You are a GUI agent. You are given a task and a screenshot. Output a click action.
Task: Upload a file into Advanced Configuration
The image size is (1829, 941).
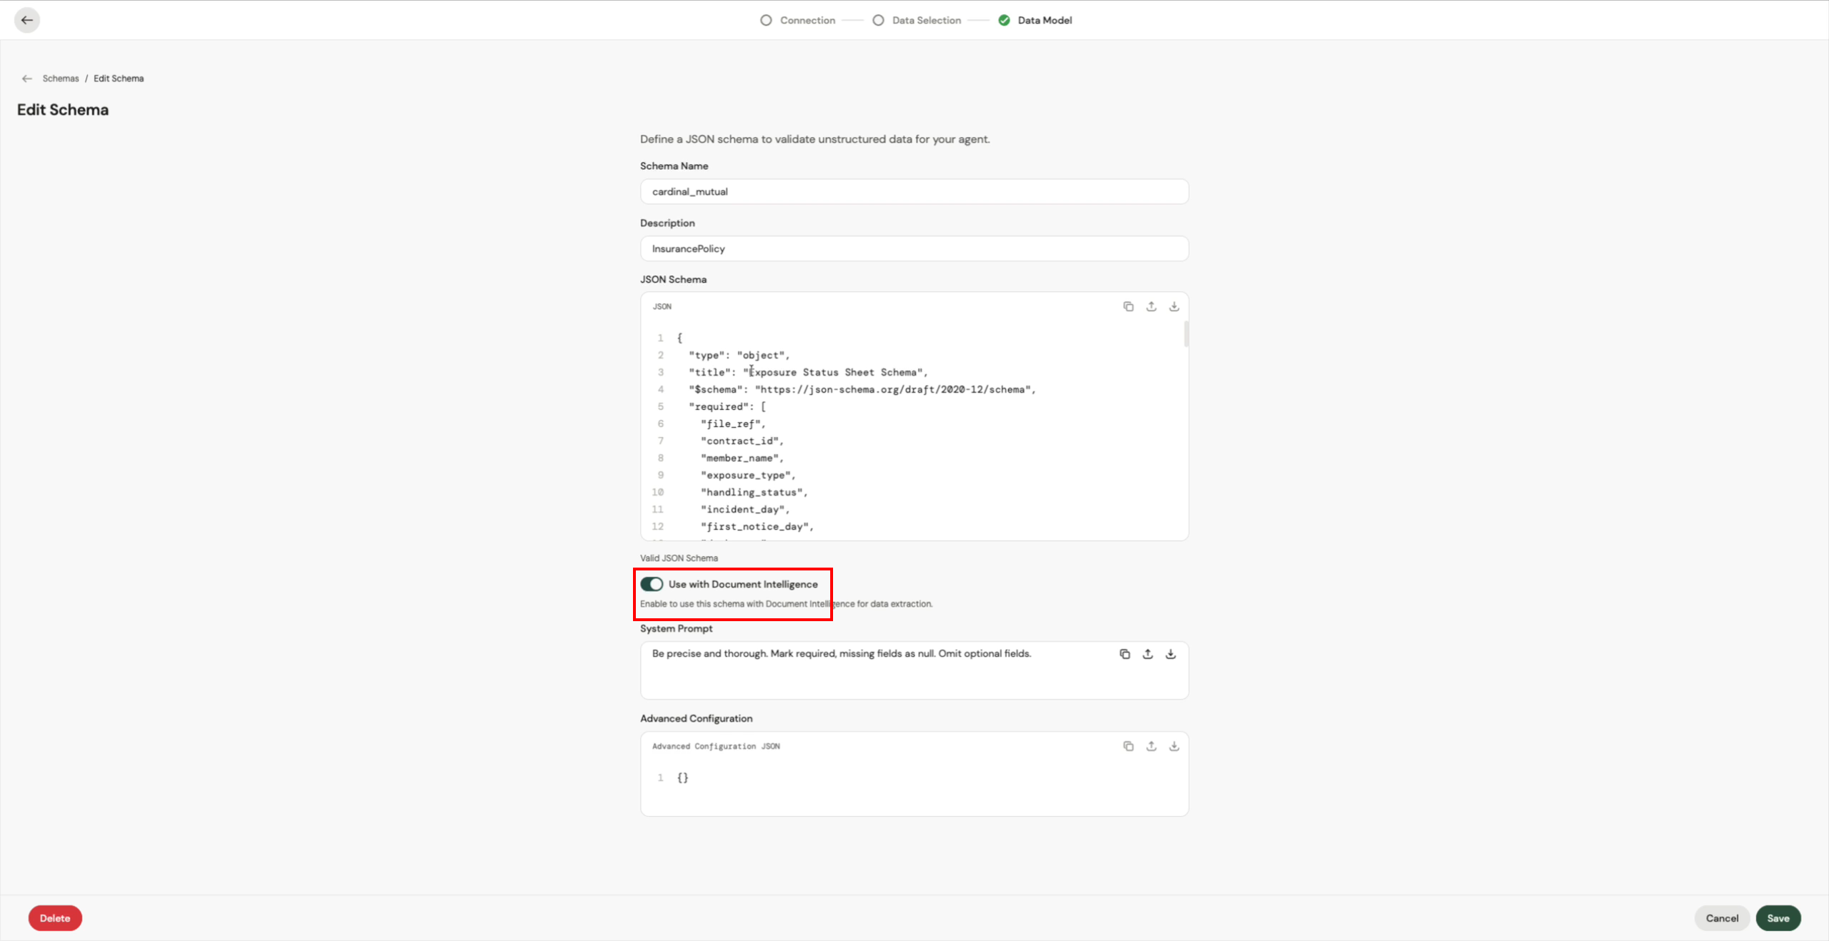click(x=1151, y=746)
